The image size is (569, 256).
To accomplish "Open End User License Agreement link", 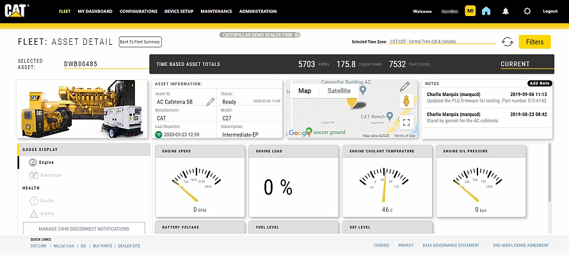I will (521, 246).
